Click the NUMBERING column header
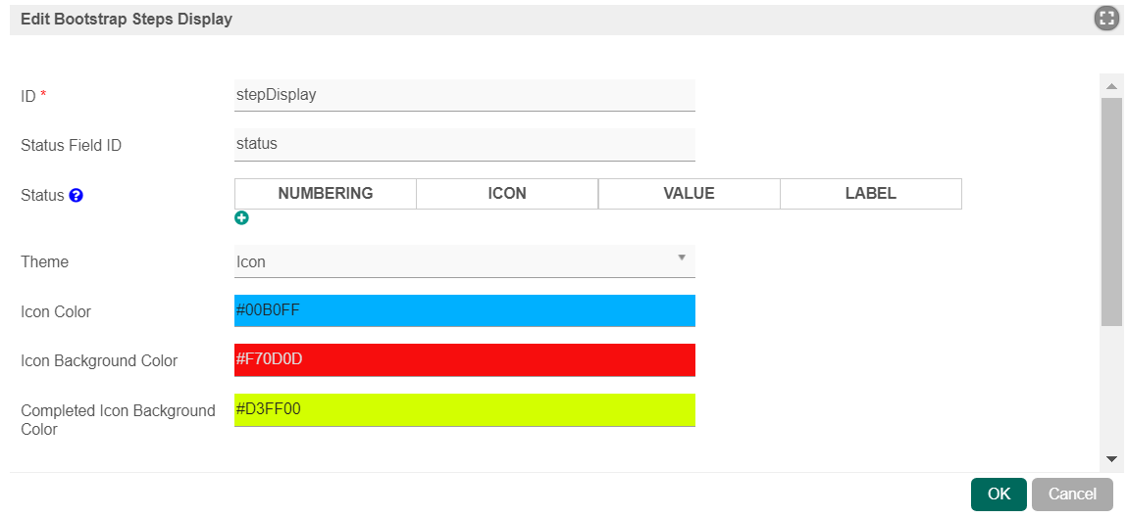Image resolution: width=1127 pixels, height=518 pixels. [x=326, y=194]
